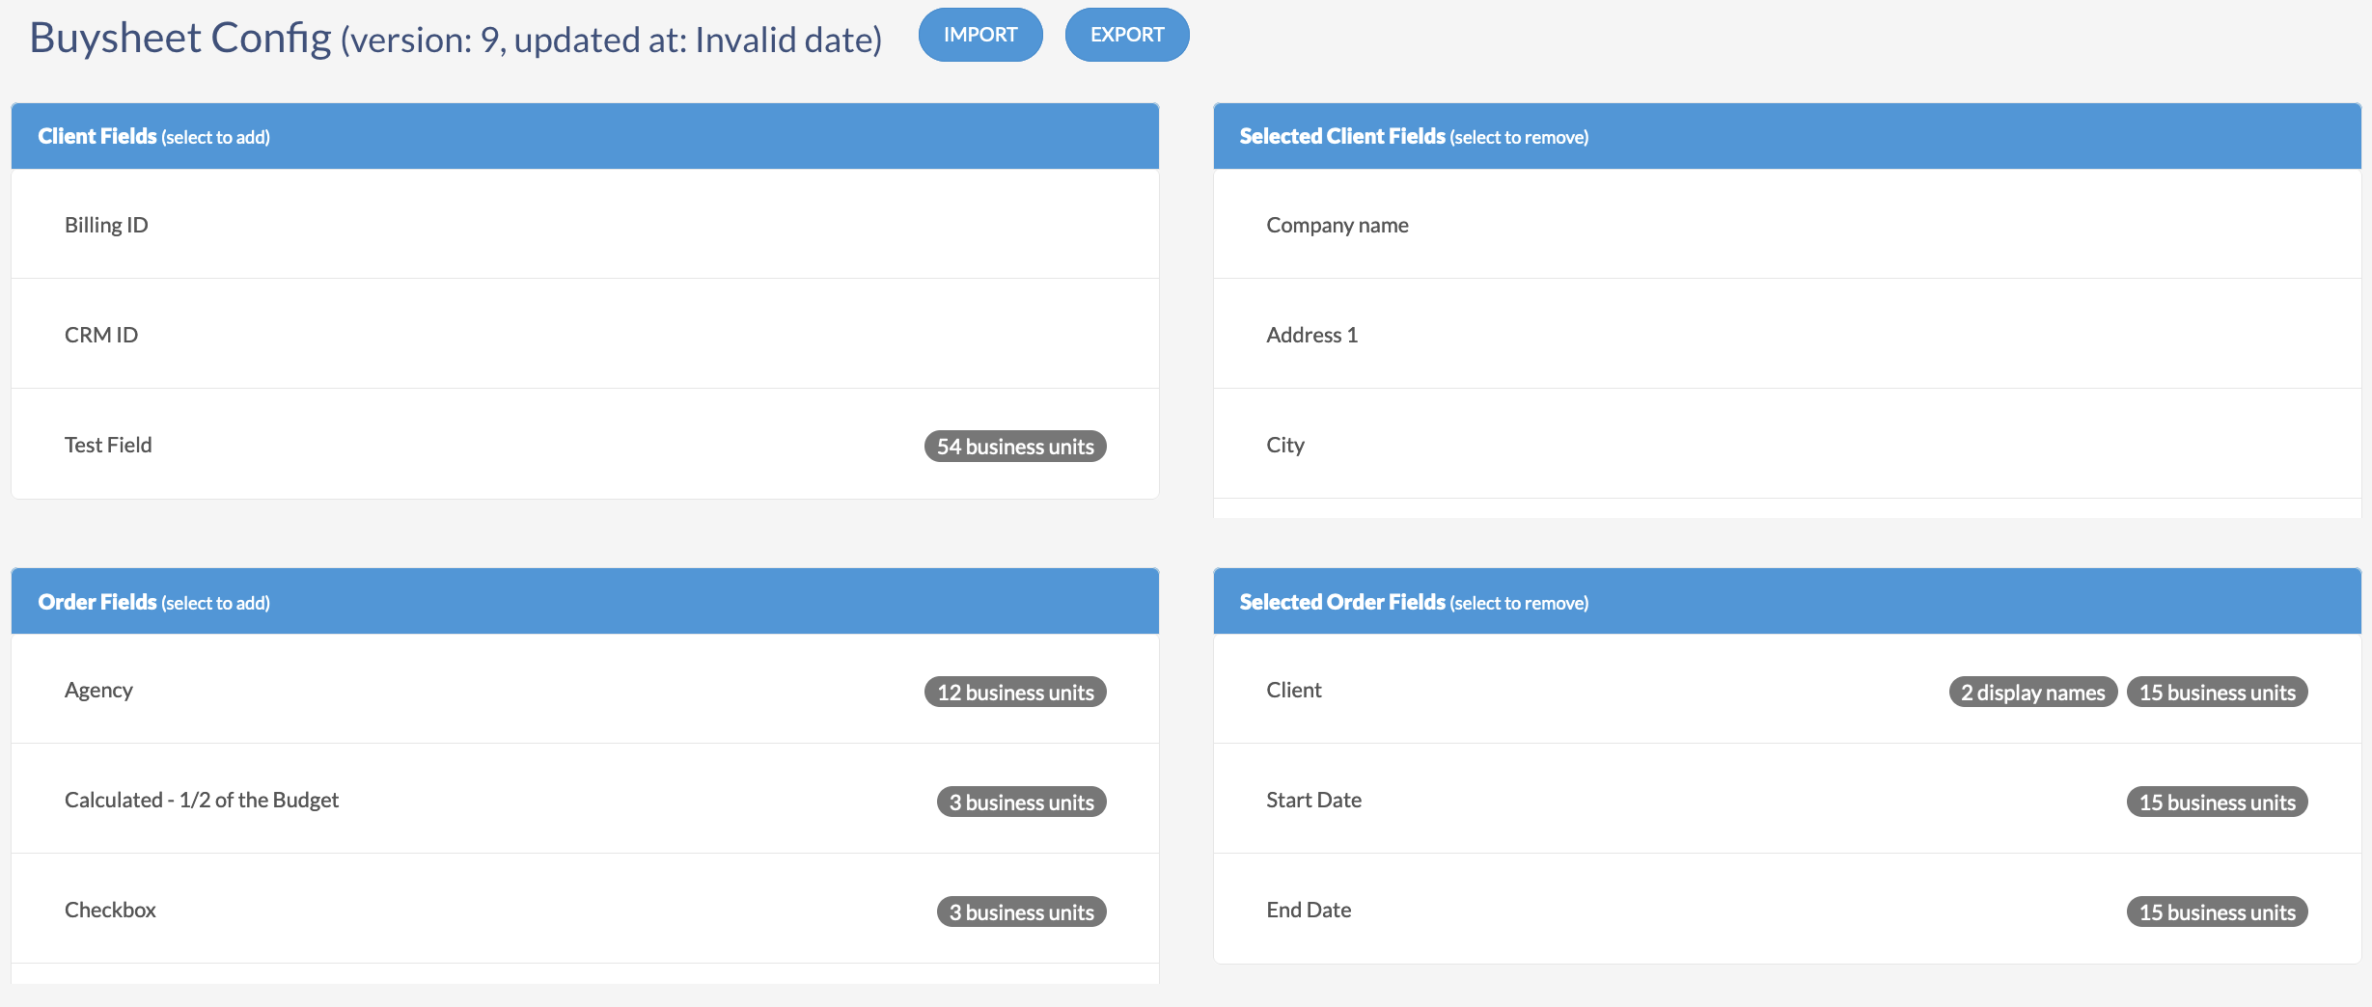
Task: Add Calculated - 1/2 of the Budget field
Action: tap(585, 800)
